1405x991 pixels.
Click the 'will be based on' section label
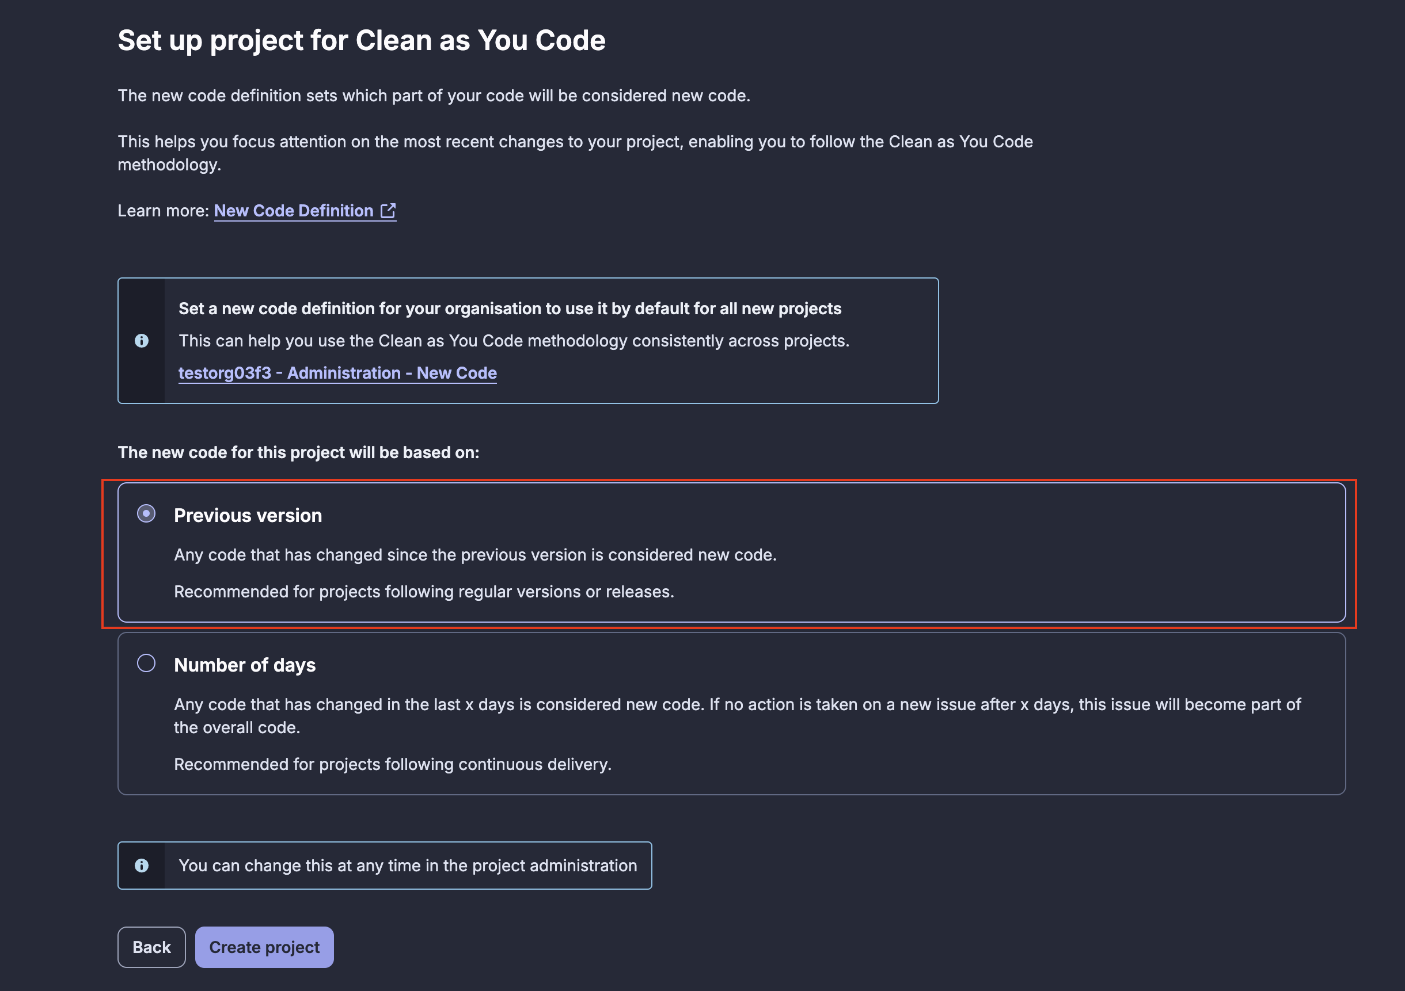pos(298,452)
